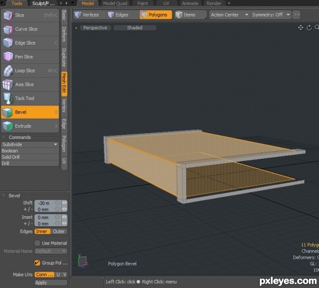Click the viewport rotate icon

(x=309, y=28)
